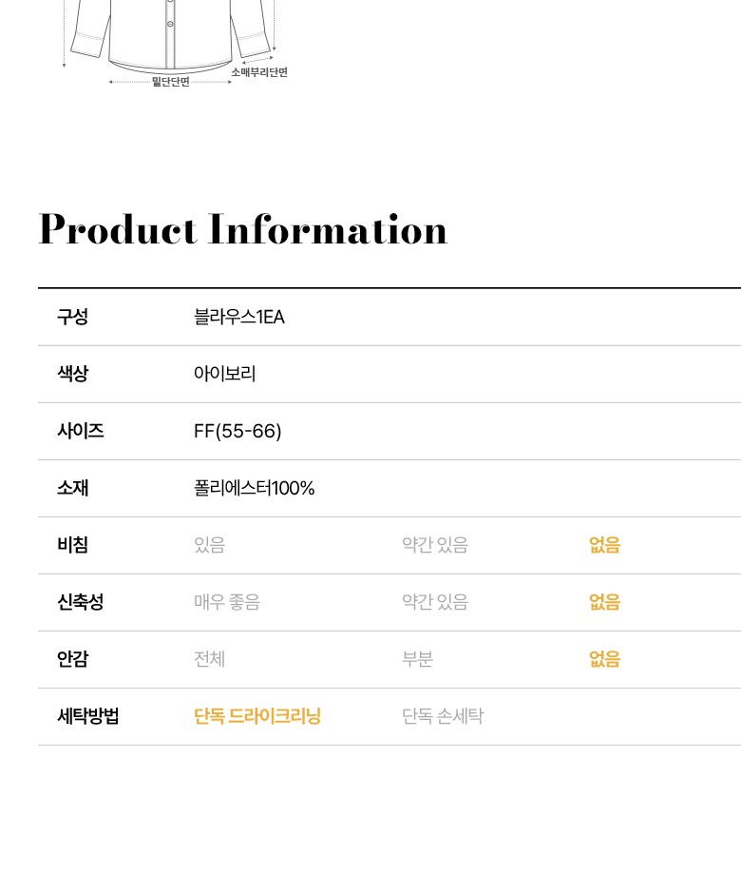Viewport: 741px width, 894px height.
Task: Click the 소매부리단면 cuff label
Action: coord(259,72)
